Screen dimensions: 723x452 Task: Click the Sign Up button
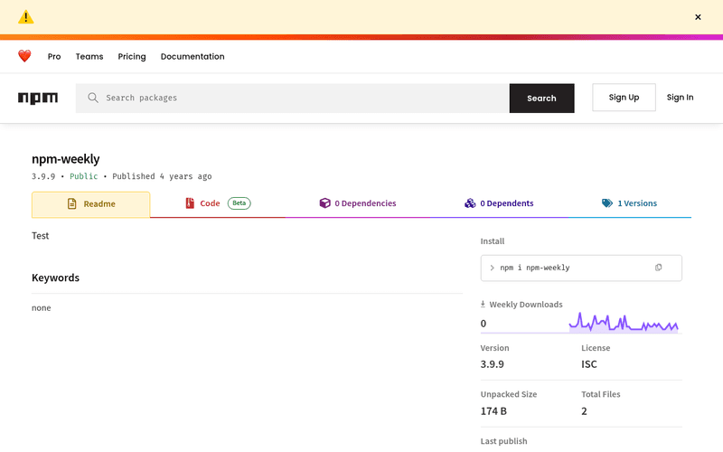click(x=624, y=98)
